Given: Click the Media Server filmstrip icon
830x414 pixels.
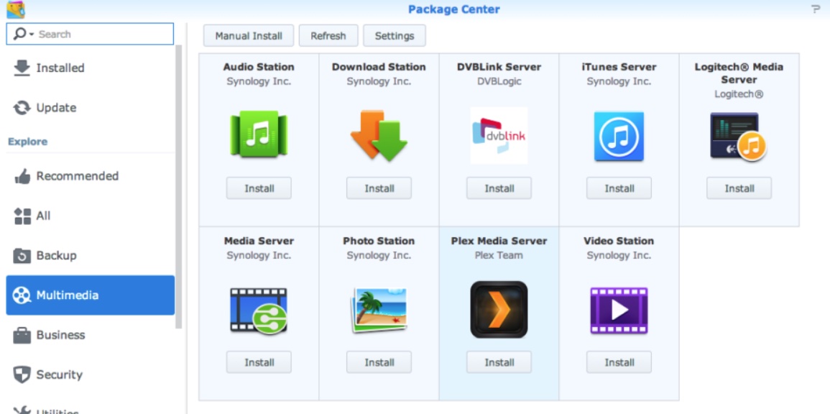Looking at the screenshot, I should click(259, 310).
